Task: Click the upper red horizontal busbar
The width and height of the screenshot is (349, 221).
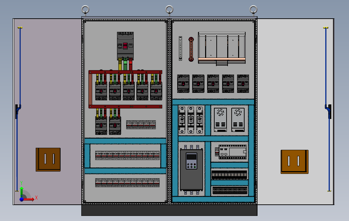Action: pos(125,72)
